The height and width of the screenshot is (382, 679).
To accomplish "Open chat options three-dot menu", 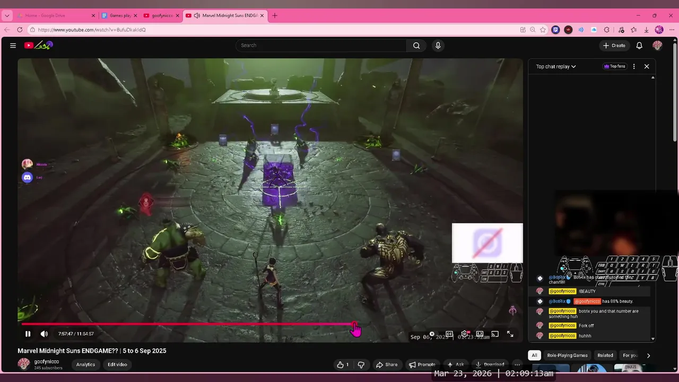I will [634, 66].
